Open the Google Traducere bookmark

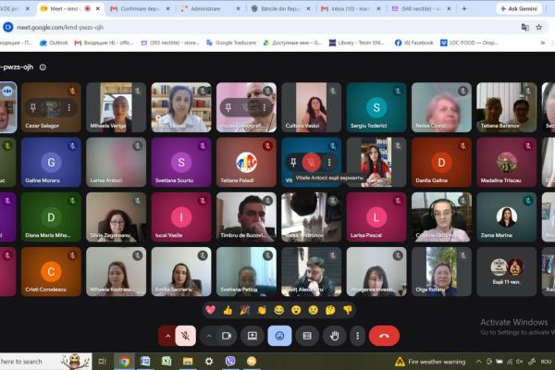point(231,43)
